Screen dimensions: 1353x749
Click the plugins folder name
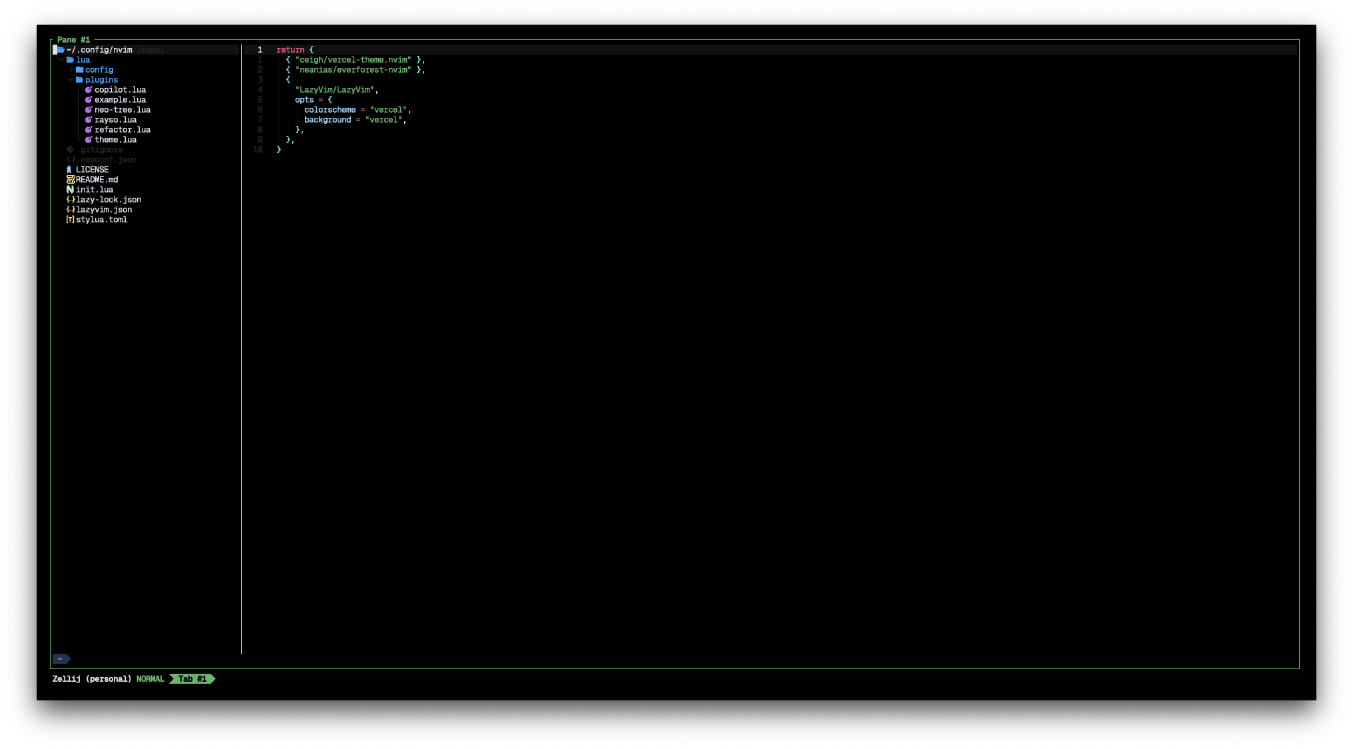click(101, 80)
